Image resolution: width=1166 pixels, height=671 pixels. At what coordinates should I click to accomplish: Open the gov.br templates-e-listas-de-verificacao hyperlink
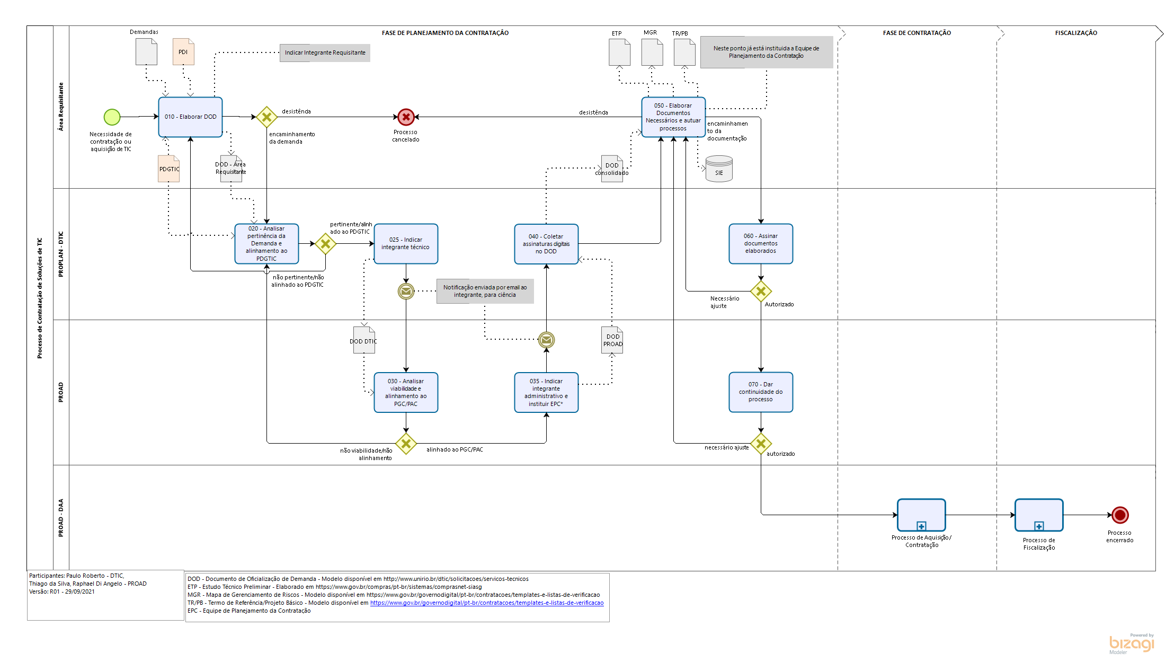click(x=486, y=603)
